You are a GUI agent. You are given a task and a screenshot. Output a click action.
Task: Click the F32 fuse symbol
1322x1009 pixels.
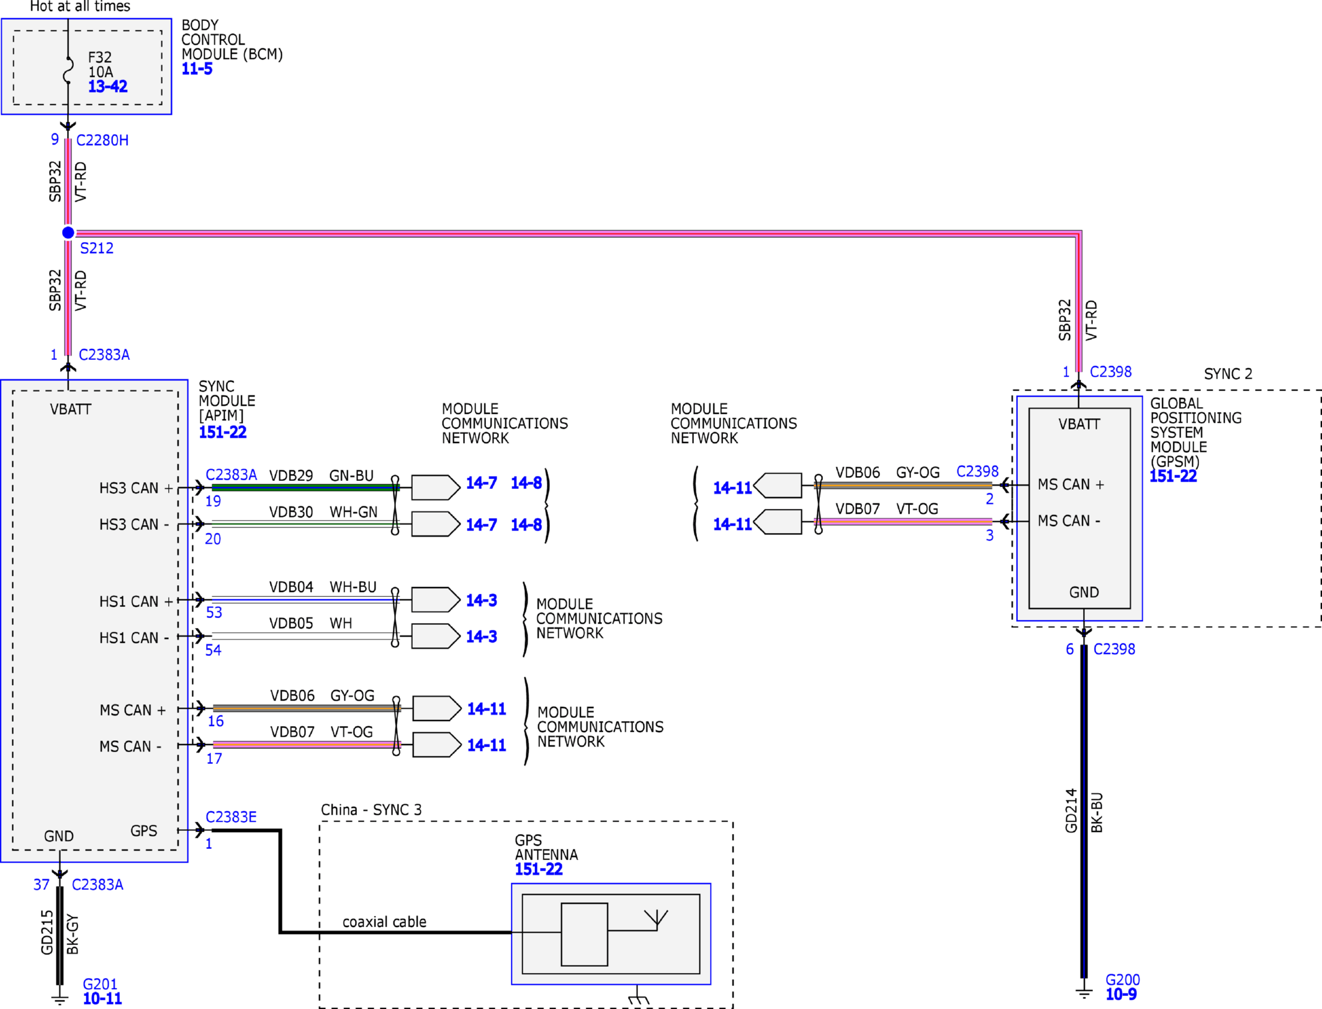point(68,71)
